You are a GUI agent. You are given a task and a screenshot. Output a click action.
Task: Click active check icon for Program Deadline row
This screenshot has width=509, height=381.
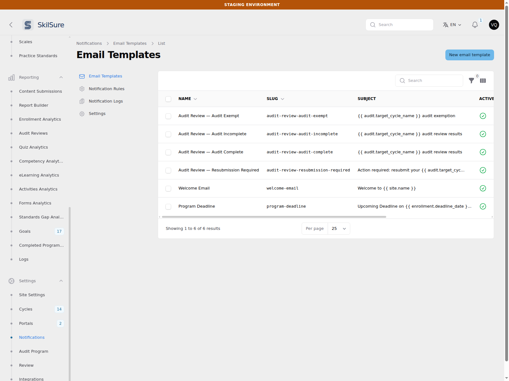pyautogui.click(x=483, y=206)
